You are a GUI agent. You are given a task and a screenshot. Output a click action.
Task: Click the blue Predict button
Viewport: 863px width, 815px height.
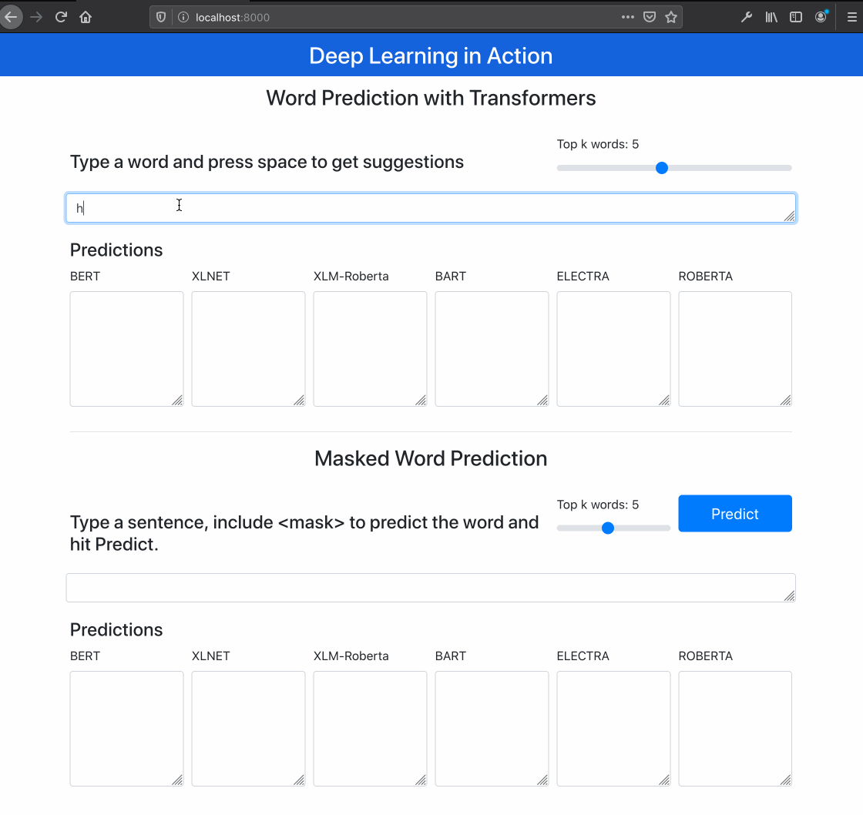[735, 514]
